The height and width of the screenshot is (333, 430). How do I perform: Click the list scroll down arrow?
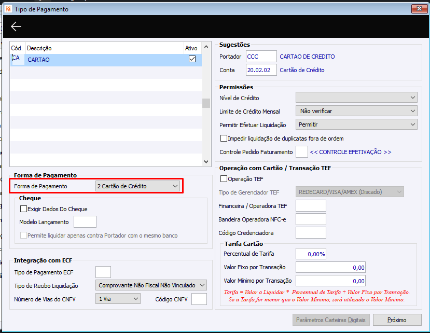click(206, 162)
